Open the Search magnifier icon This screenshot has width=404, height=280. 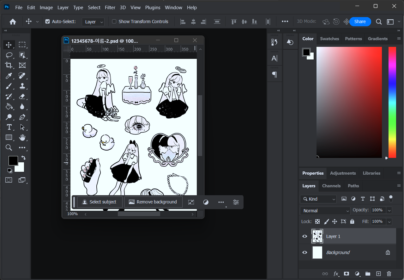[379, 22]
